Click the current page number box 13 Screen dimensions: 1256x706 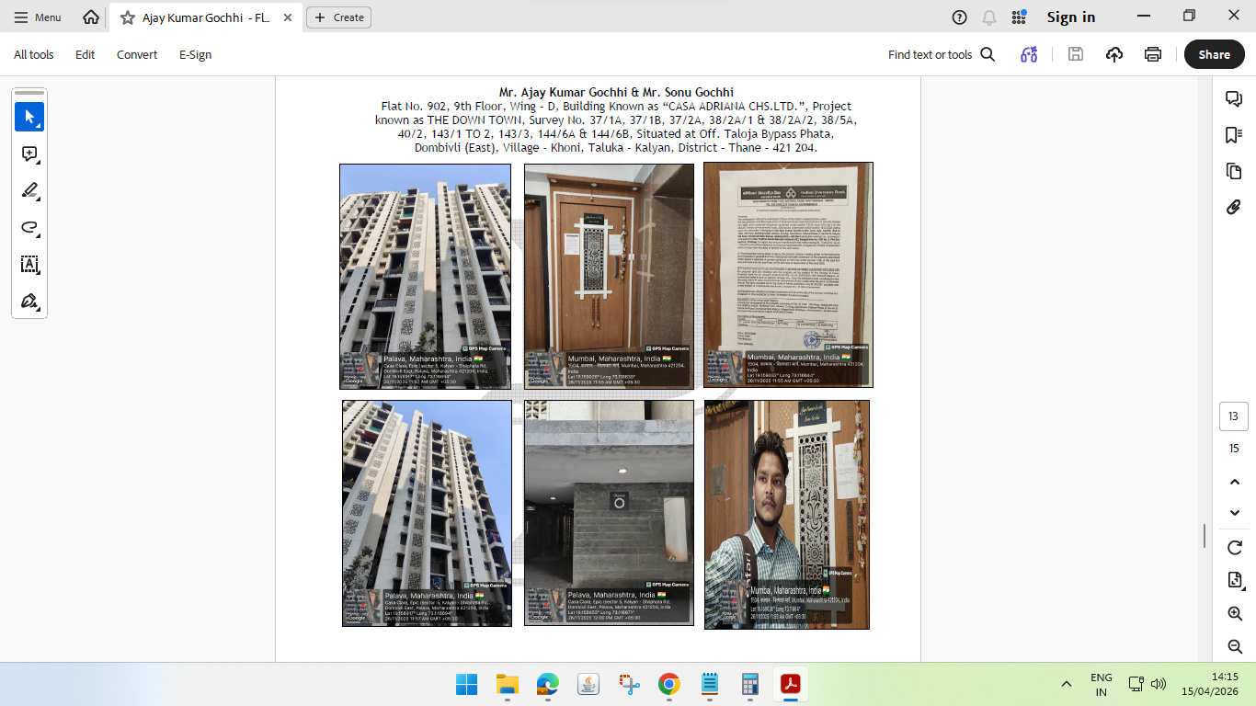point(1234,416)
